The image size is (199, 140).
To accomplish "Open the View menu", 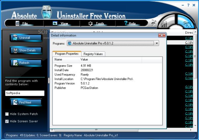I will coord(64,23).
